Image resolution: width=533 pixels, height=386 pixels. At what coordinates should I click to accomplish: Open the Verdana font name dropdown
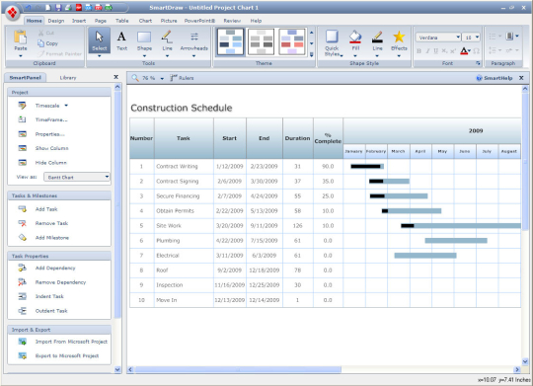(x=458, y=38)
